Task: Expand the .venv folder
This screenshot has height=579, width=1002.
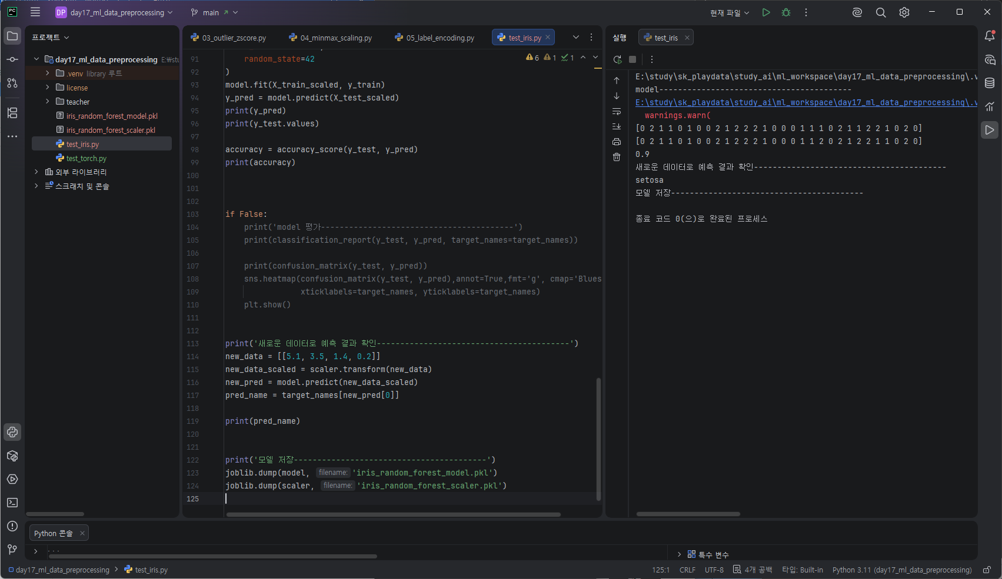Action: [x=48, y=73]
